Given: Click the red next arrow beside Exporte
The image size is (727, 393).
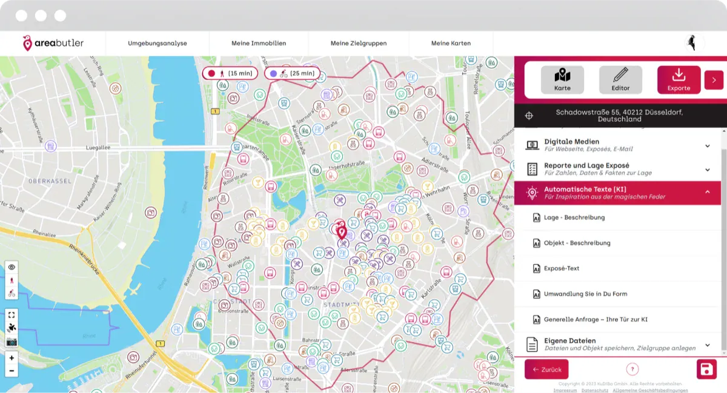Looking at the screenshot, I should click(x=714, y=80).
